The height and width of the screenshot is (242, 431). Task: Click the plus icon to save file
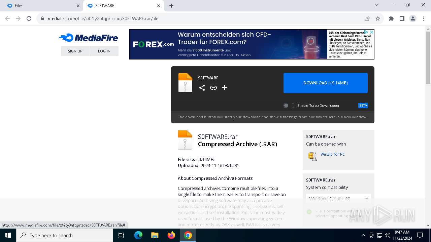(x=225, y=88)
